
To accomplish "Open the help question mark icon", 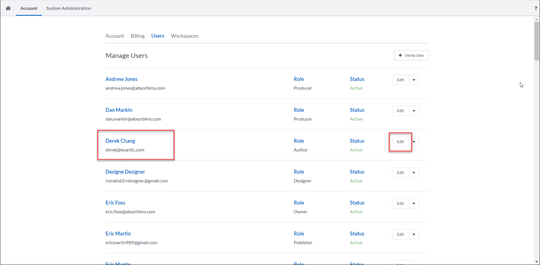I will (x=536, y=8).
